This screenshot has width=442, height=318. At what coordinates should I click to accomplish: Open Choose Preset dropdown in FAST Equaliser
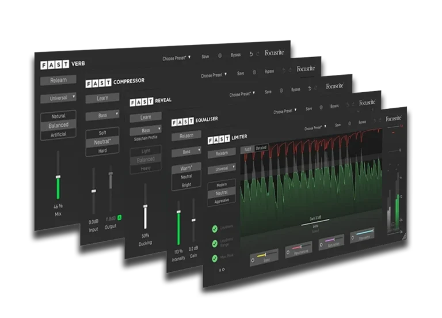pyautogui.click(x=285, y=111)
